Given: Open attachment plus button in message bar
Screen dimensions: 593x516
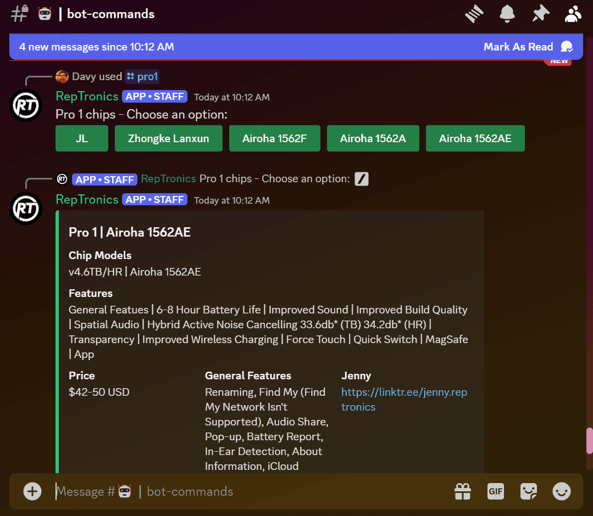Looking at the screenshot, I should pos(32,491).
